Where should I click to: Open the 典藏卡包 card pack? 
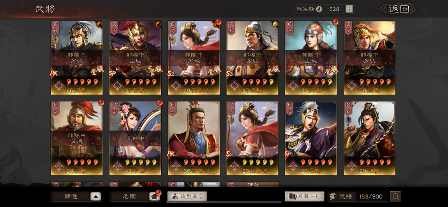[305, 196]
